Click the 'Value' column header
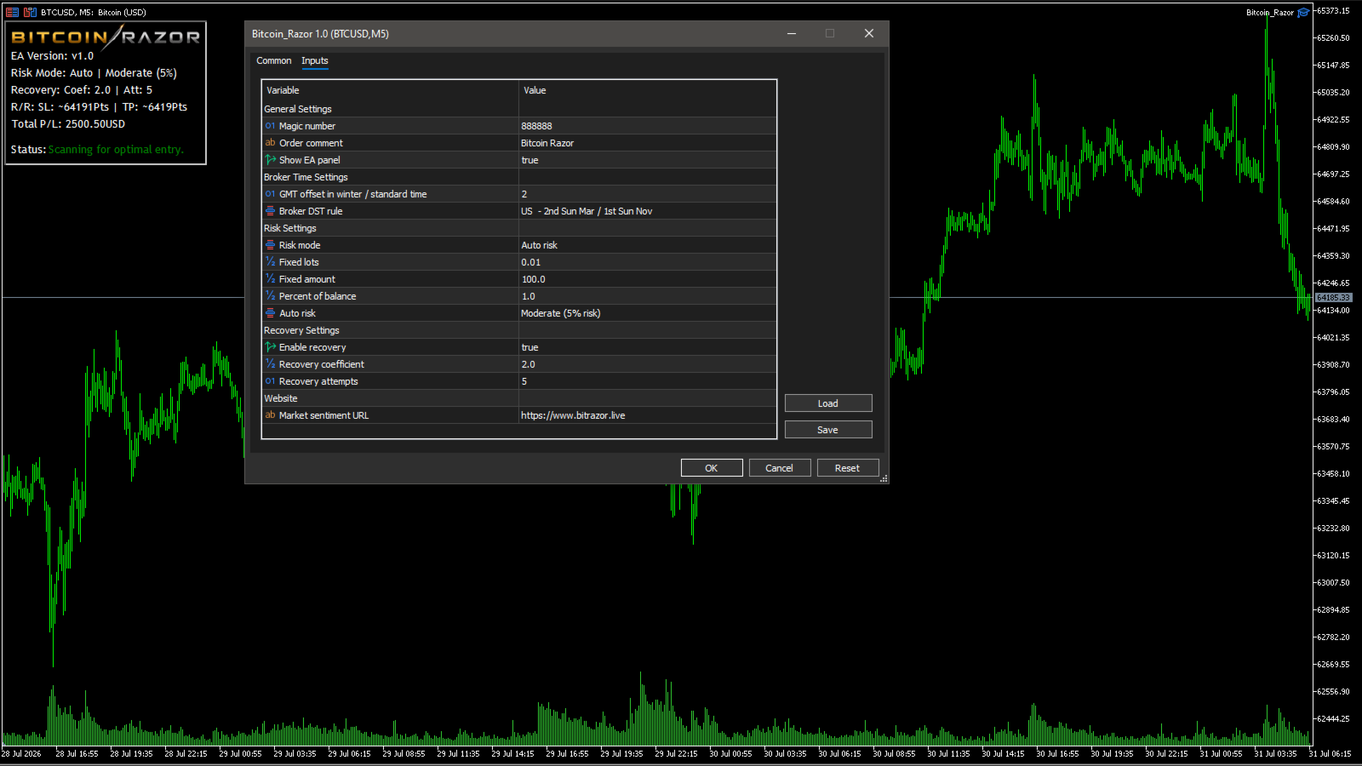 pos(648,90)
